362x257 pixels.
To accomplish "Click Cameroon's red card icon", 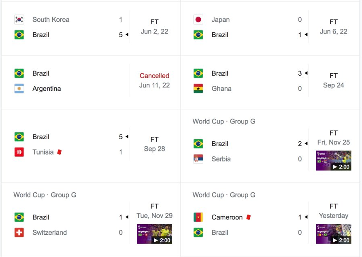I will coord(248,217).
